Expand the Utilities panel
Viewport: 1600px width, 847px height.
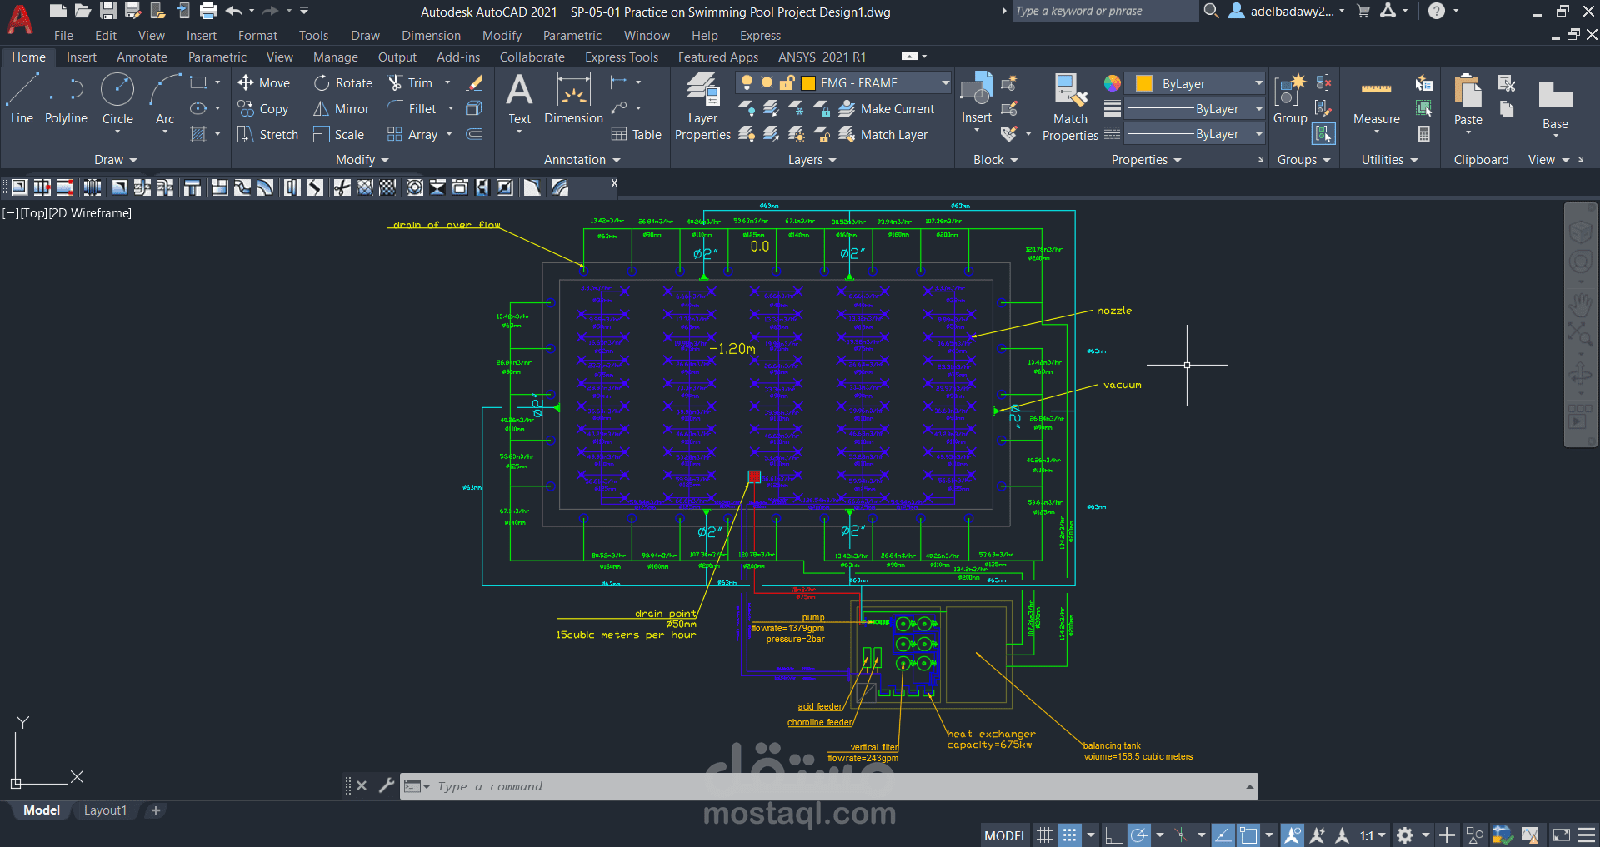[1389, 160]
